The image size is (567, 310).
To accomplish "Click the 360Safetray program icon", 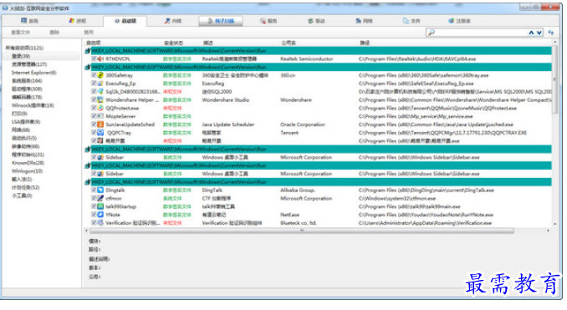I will pos(100,75).
